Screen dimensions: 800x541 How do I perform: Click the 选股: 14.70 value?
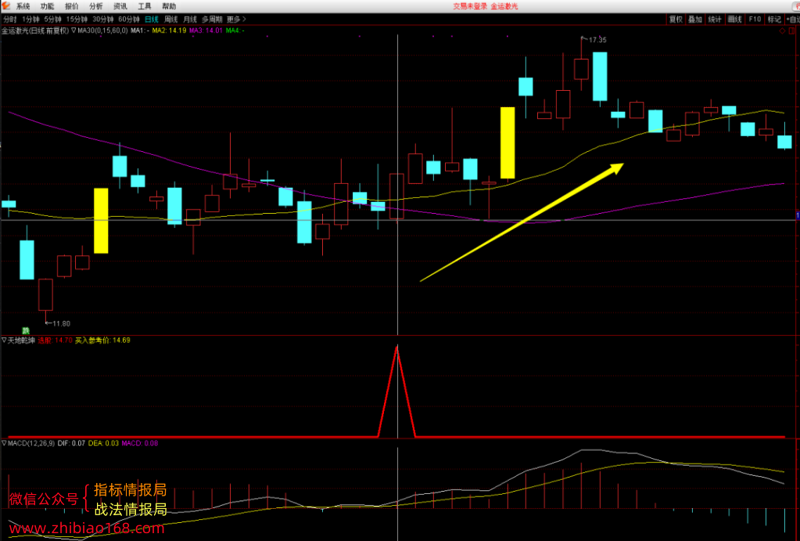pyautogui.click(x=55, y=341)
